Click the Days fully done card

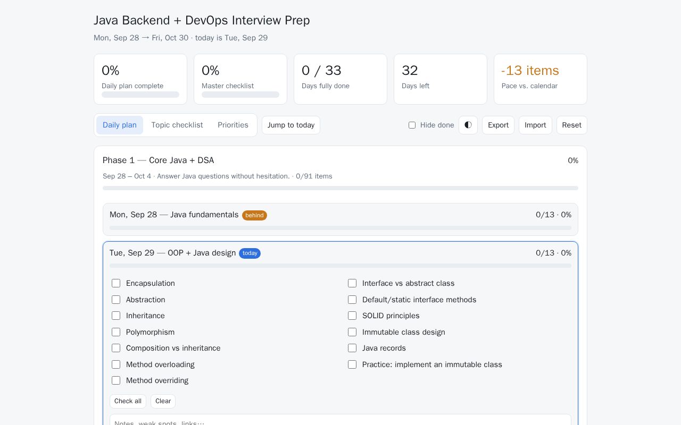coord(340,79)
